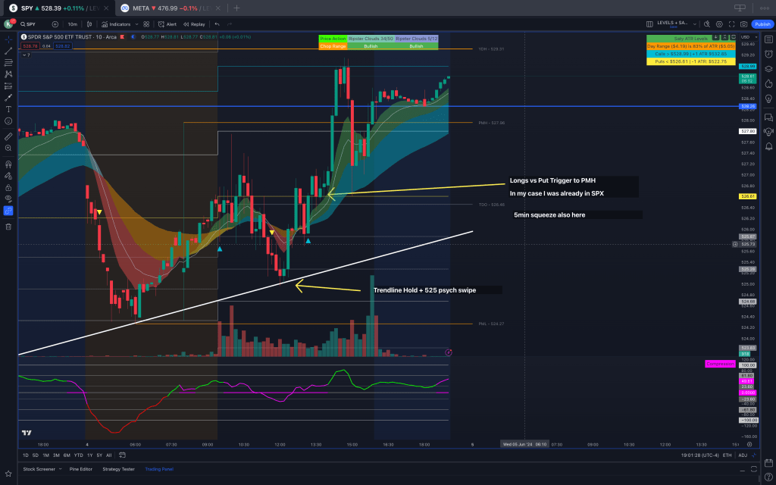The image size is (776, 485).
Task: Click the blue Publish button
Action: (762, 24)
